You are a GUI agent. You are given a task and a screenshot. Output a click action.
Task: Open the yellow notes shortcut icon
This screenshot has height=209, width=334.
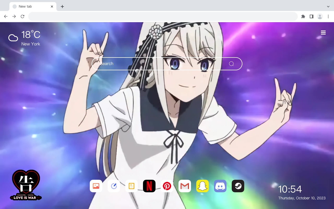click(x=132, y=186)
